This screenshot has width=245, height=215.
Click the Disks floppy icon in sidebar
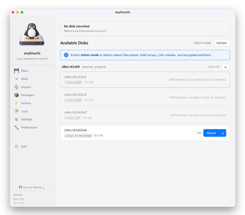(x=16, y=71)
